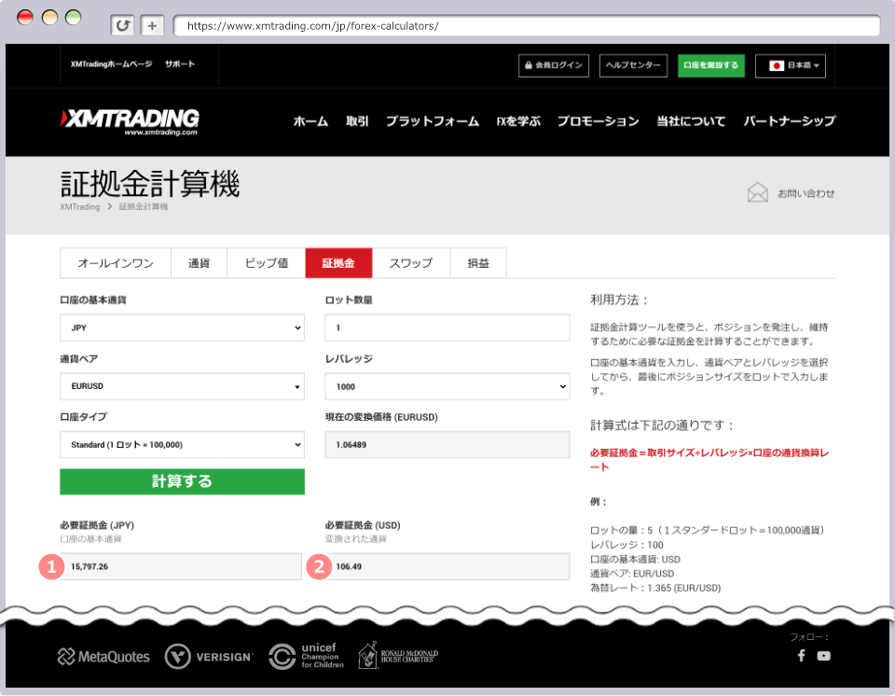Switch to the スワップ calculator tab
The image size is (895, 696).
pos(411,263)
